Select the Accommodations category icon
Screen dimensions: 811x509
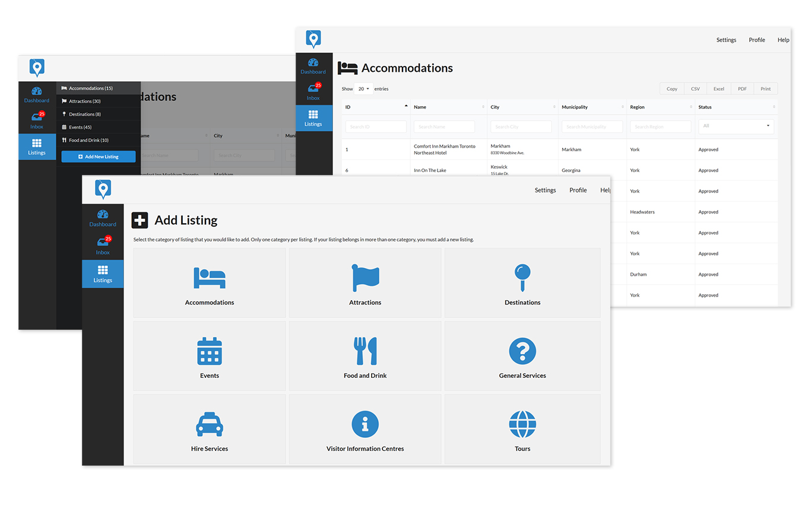(x=209, y=278)
